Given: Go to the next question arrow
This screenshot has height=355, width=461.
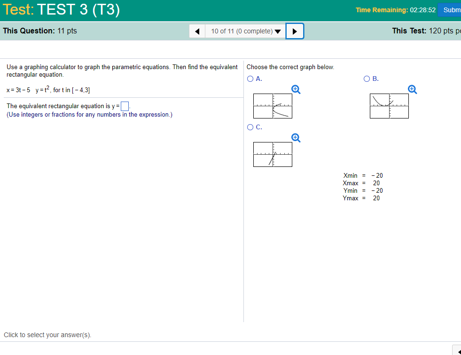Looking at the screenshot, I should tap(295, 31).
